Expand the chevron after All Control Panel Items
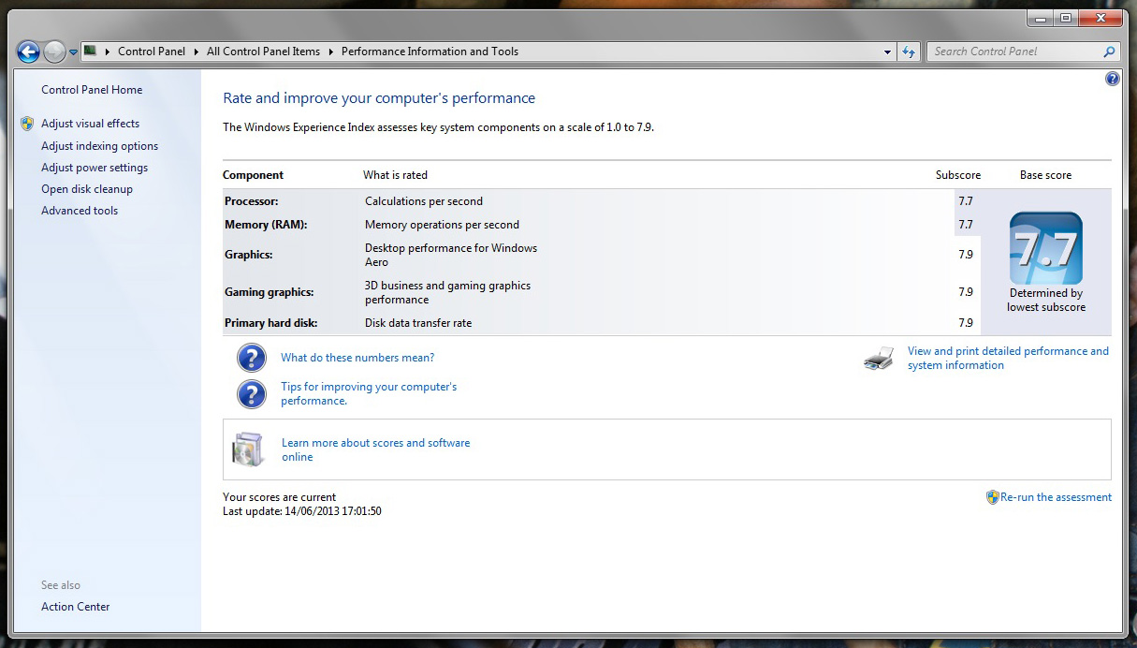The height and width of the screenshot is (648, 1137). [x=330, y=52]
